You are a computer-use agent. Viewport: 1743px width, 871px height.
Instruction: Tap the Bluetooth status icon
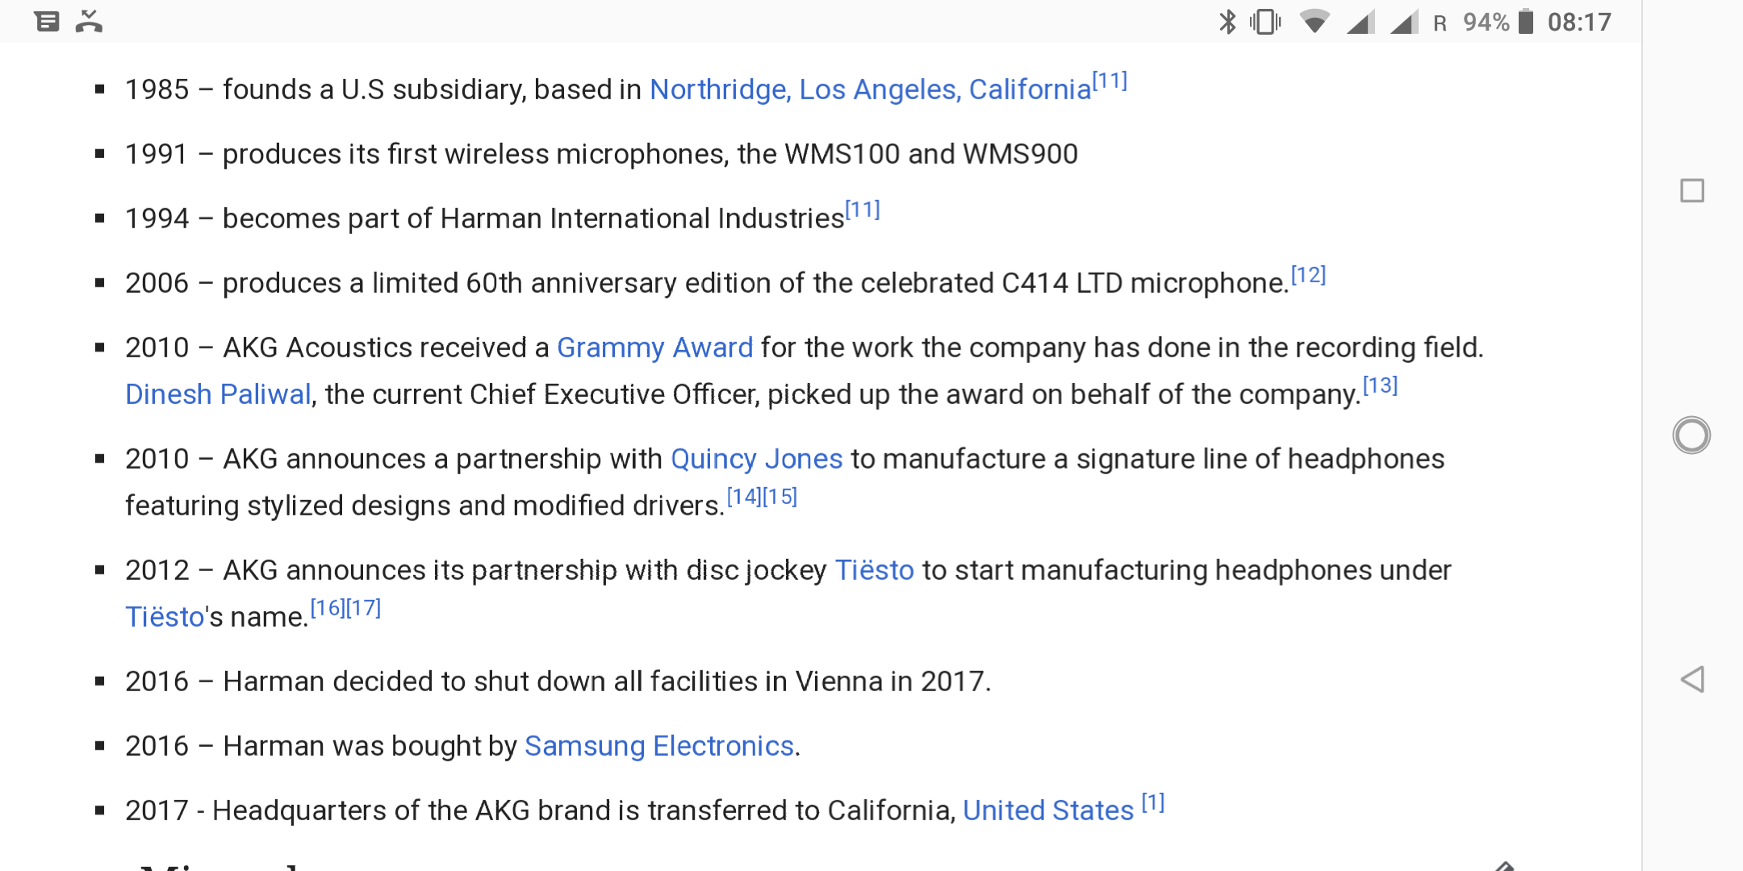[x=1227, y=22]
